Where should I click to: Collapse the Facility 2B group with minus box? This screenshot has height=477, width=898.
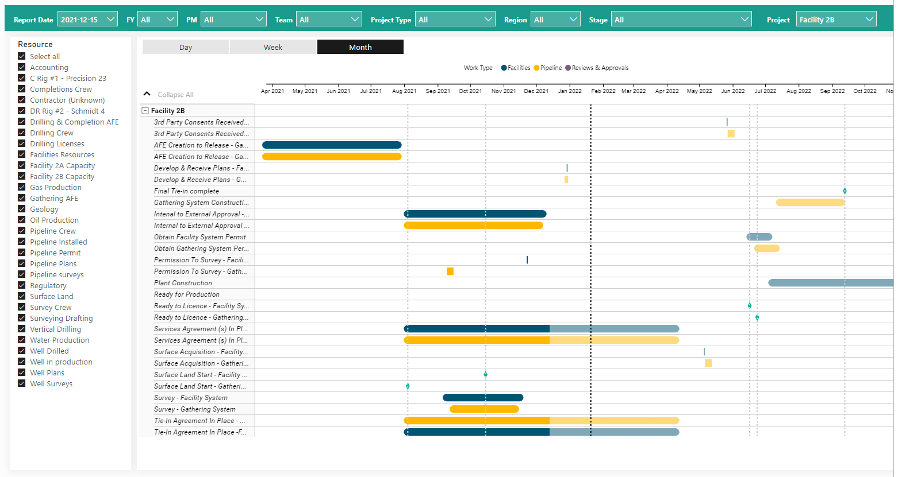[x=145, y=111]
